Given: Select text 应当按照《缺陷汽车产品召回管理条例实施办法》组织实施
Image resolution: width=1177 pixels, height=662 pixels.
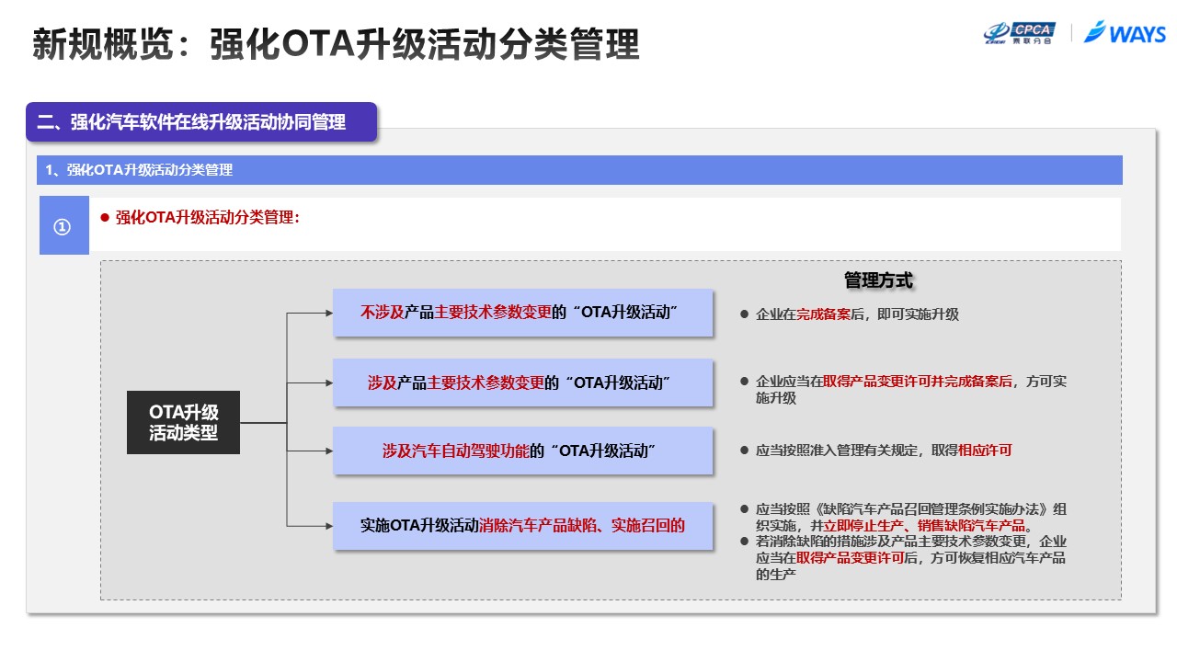Looking at the screenshot, I should tap(910, 519).
